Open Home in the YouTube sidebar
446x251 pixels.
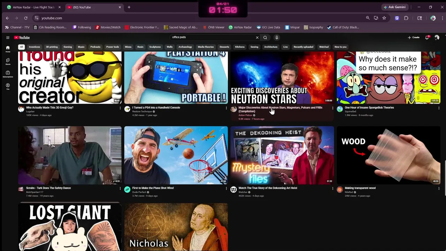click(x=8, y=49)
